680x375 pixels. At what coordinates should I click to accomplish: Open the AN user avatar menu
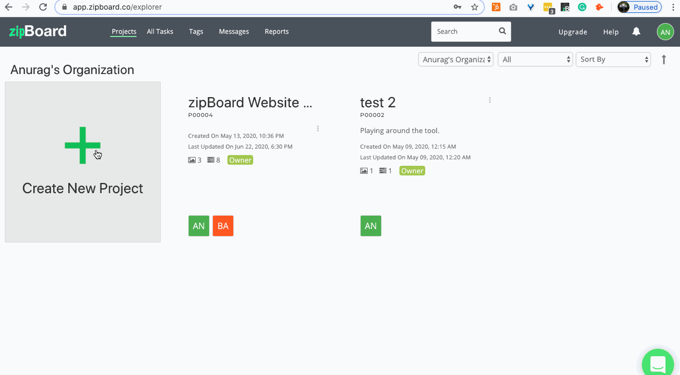pos(665,32)
